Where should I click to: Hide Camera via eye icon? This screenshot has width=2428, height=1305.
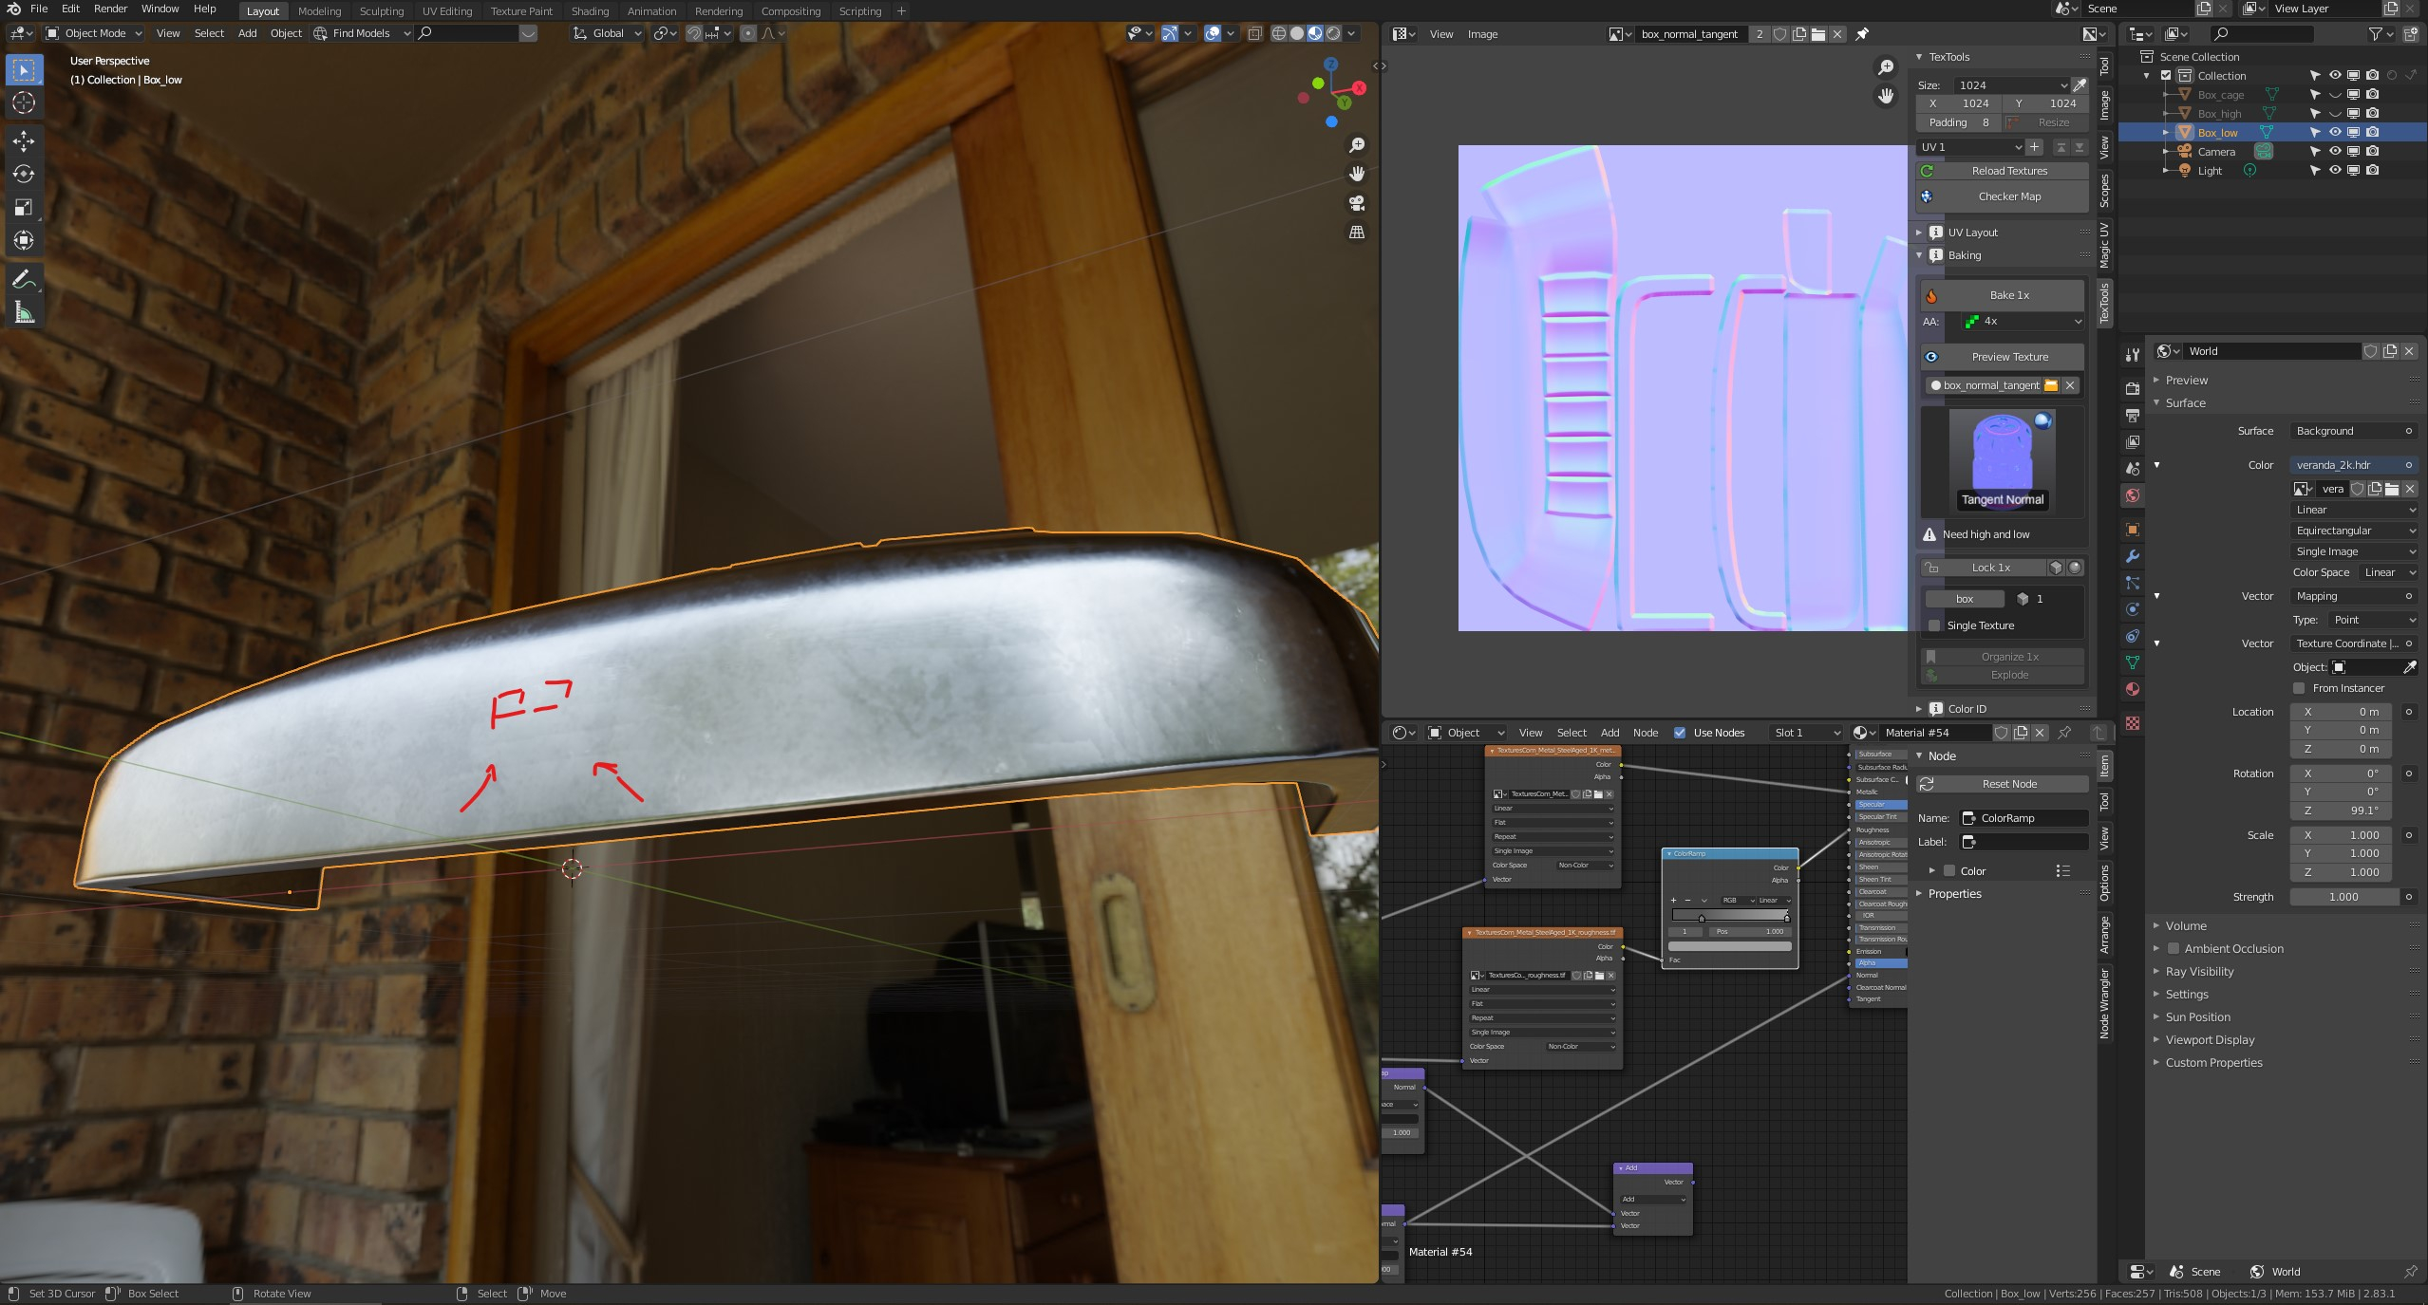pos(2335,152)
